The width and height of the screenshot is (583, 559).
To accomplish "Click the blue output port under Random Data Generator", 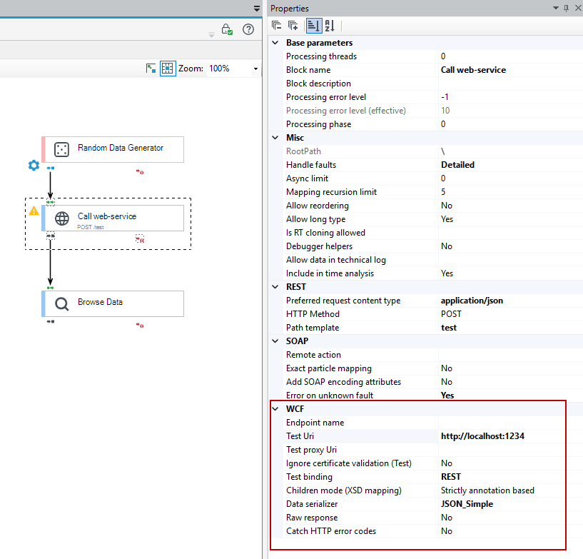I will (51, 168).
